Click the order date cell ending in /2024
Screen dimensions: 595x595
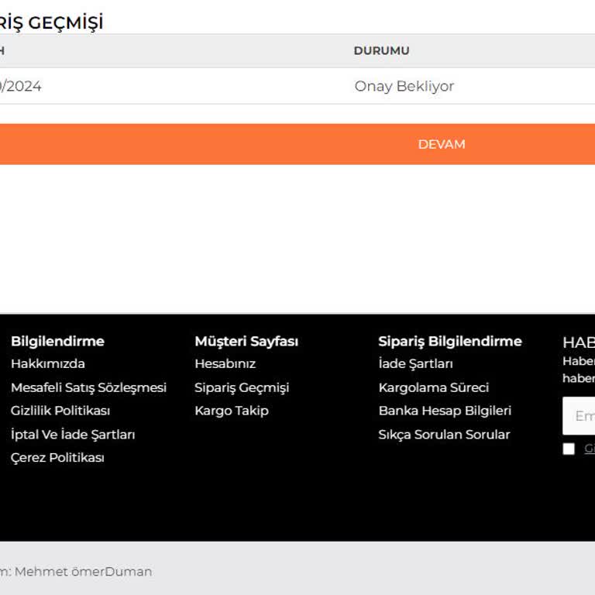point(20,86)
